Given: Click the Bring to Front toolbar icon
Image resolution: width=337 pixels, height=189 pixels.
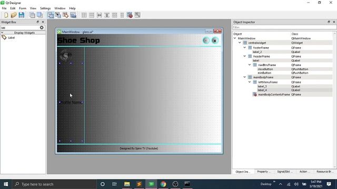Looking at the screenshot, I should point(39,15).
